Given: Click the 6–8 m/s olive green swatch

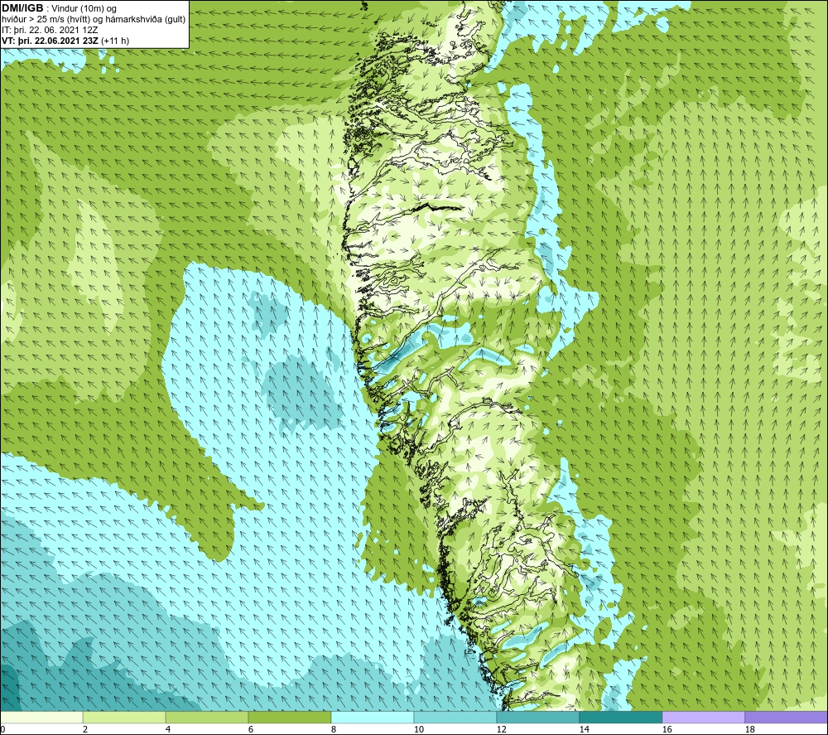Looking at the screenshot, I should (289, 717).
